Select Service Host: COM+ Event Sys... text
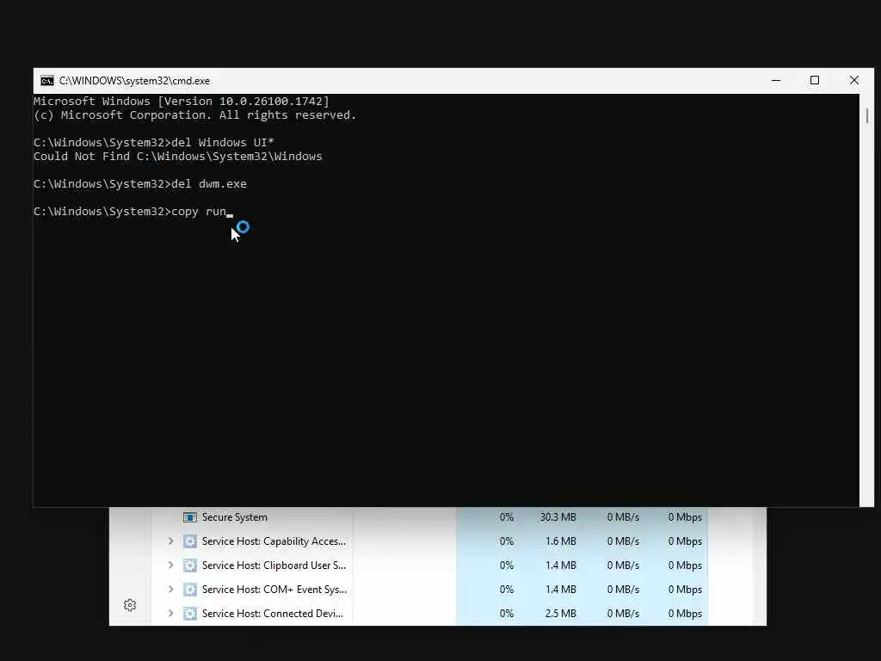Screen dimensions: 881x661 (274, 590)
